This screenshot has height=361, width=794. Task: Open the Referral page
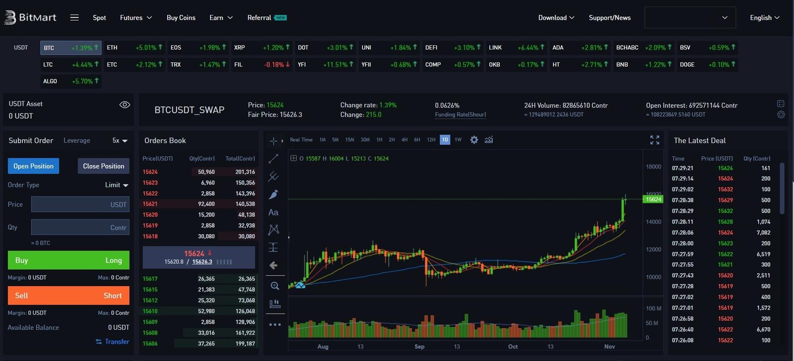pyautogui.click(x=267, y=17)
